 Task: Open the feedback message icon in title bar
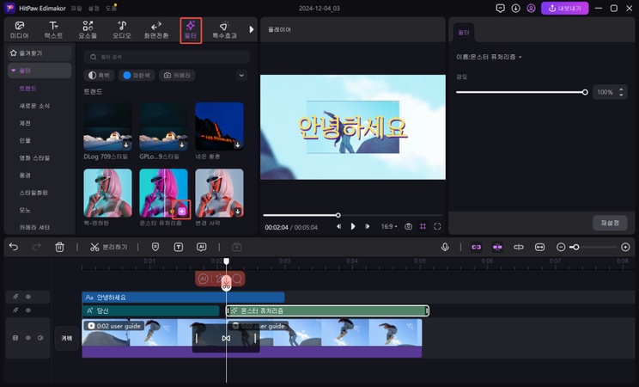click(500, 8)
